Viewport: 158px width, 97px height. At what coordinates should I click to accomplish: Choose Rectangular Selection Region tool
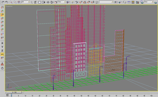click(x=40, y=2)
